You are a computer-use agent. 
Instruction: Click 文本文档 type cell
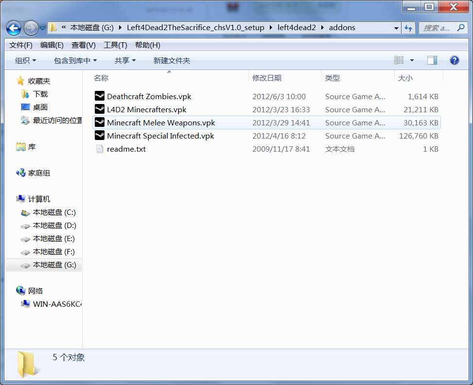pos(340,149)
